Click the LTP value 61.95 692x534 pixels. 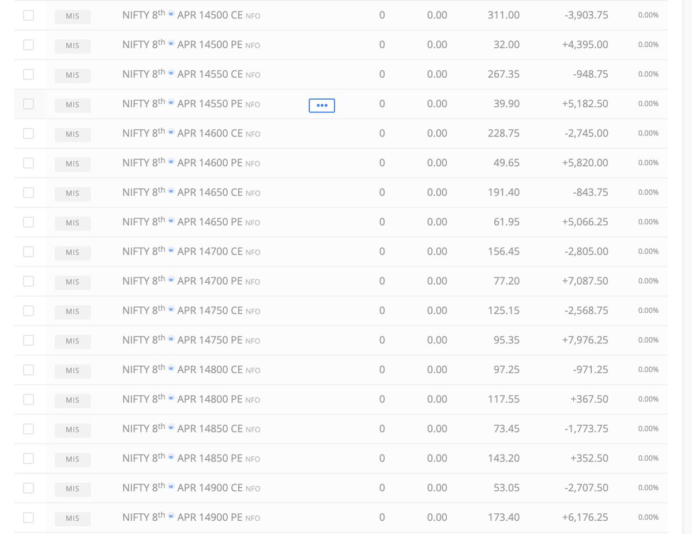pyautogui.click(x=506, y=222)
